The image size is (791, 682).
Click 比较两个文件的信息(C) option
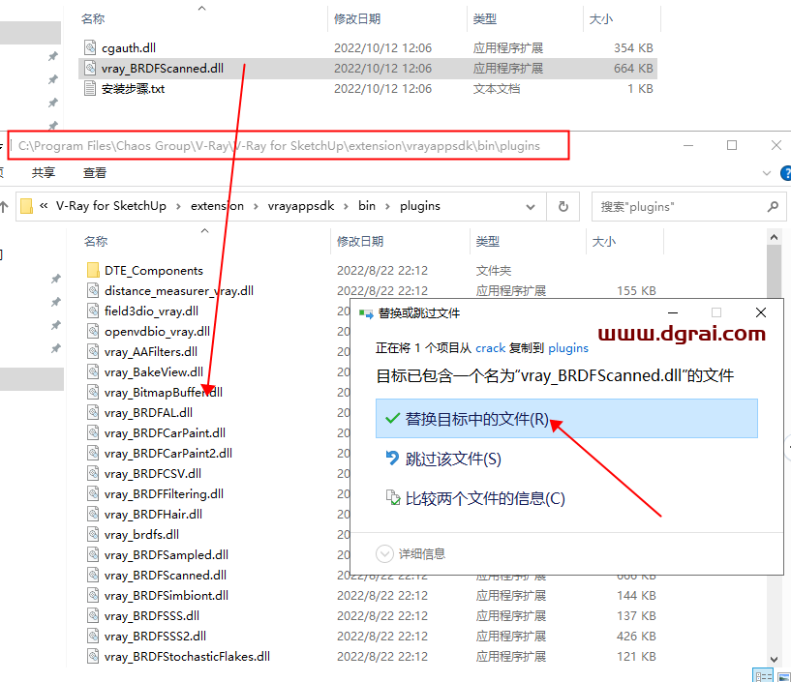click(484, 498)
